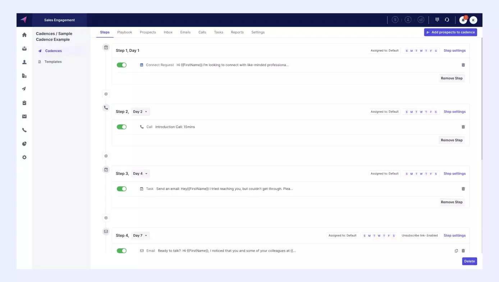Open the Reports pie chart icon in sidebar
The image size is (499, 282).
click(24, 144)
